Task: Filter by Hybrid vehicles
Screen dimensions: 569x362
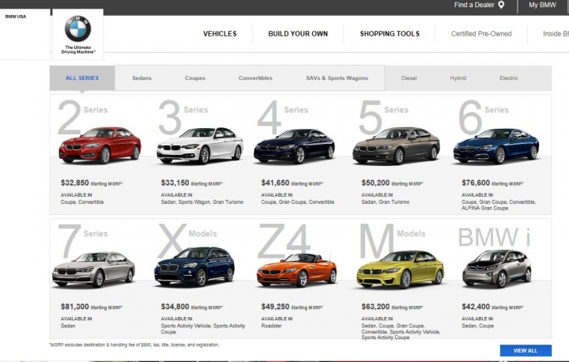Action: pos(458,78)
